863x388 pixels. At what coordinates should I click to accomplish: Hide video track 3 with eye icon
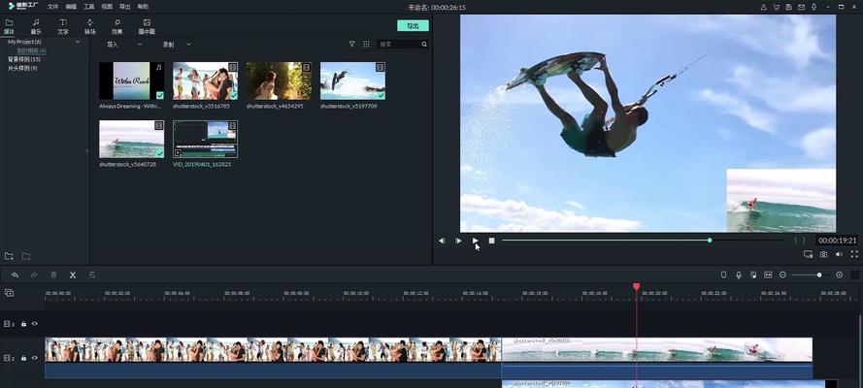coord(35,324)
